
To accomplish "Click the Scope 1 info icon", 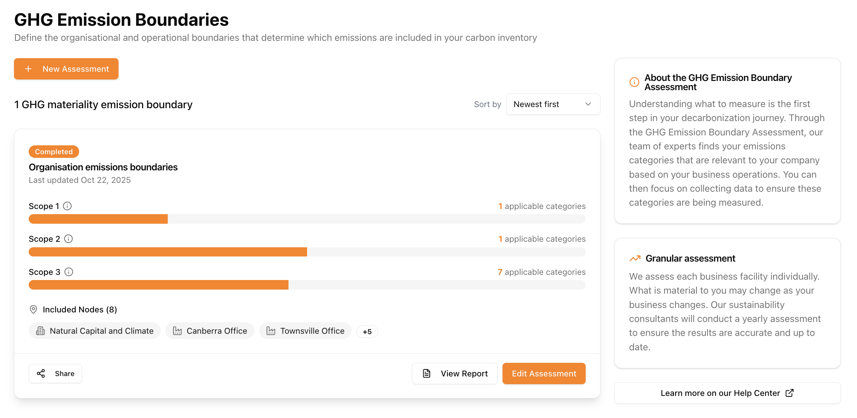I will point(67,206).
